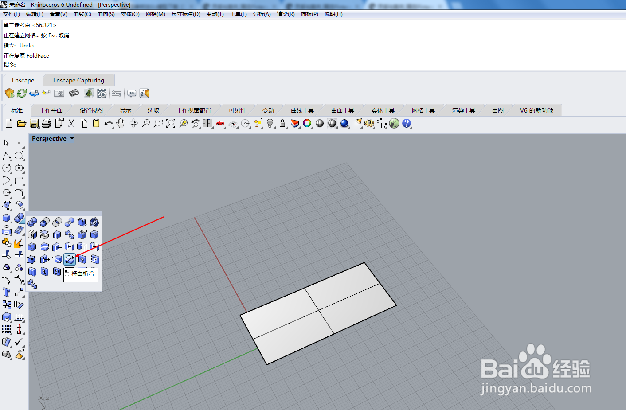Click the light bulb hide objects icon
626x410 pixels.
[270, 123]
